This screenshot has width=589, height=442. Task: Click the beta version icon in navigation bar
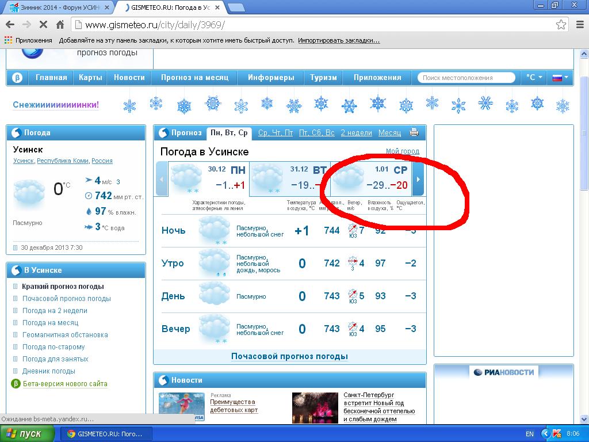17,78
